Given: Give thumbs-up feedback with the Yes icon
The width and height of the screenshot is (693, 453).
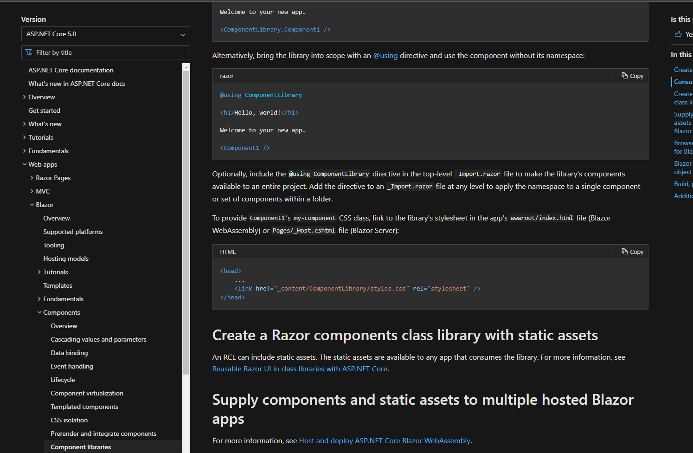Looking at the screenshot, I should (679, 33).
